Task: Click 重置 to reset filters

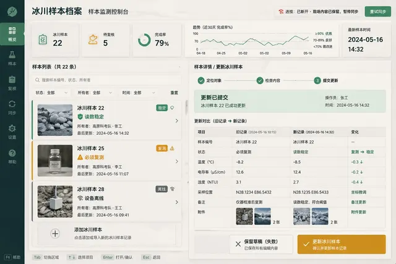Action: (174, 93)
